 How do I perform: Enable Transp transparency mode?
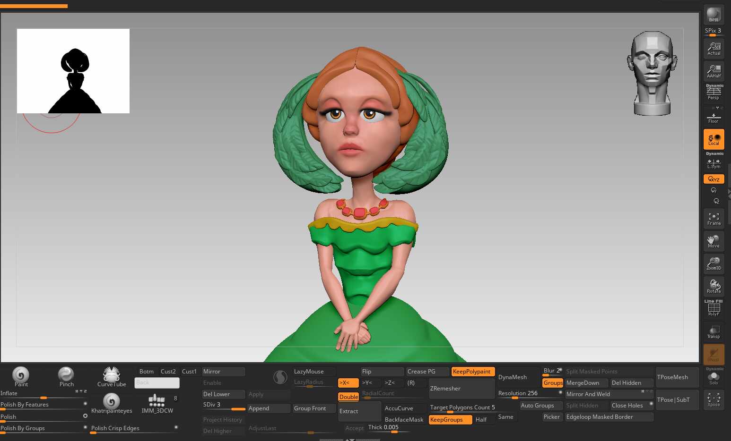pos(714,332)
